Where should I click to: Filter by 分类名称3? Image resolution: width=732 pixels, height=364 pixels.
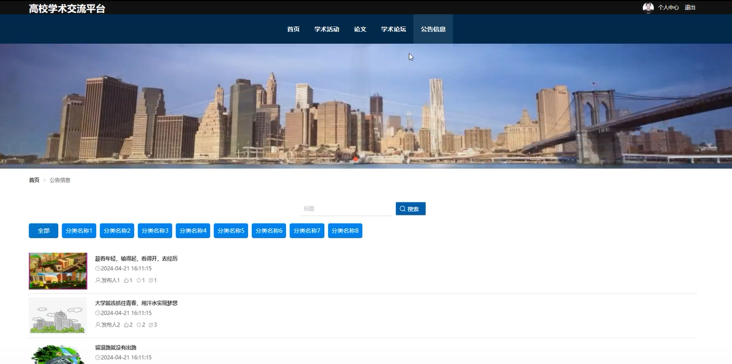tap(155, 231)
